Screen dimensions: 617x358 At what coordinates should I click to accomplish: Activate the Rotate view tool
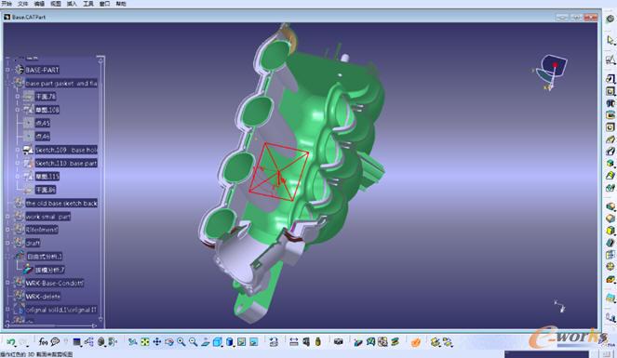pos(169,342)
